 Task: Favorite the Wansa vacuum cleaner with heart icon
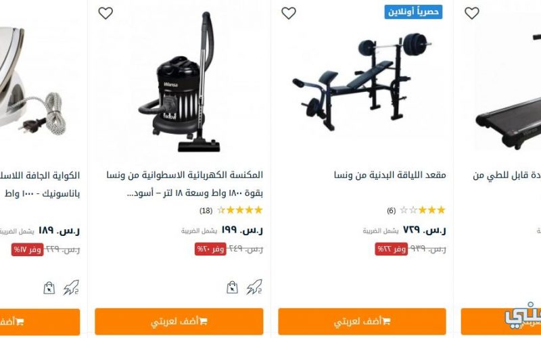coord(105,13)
